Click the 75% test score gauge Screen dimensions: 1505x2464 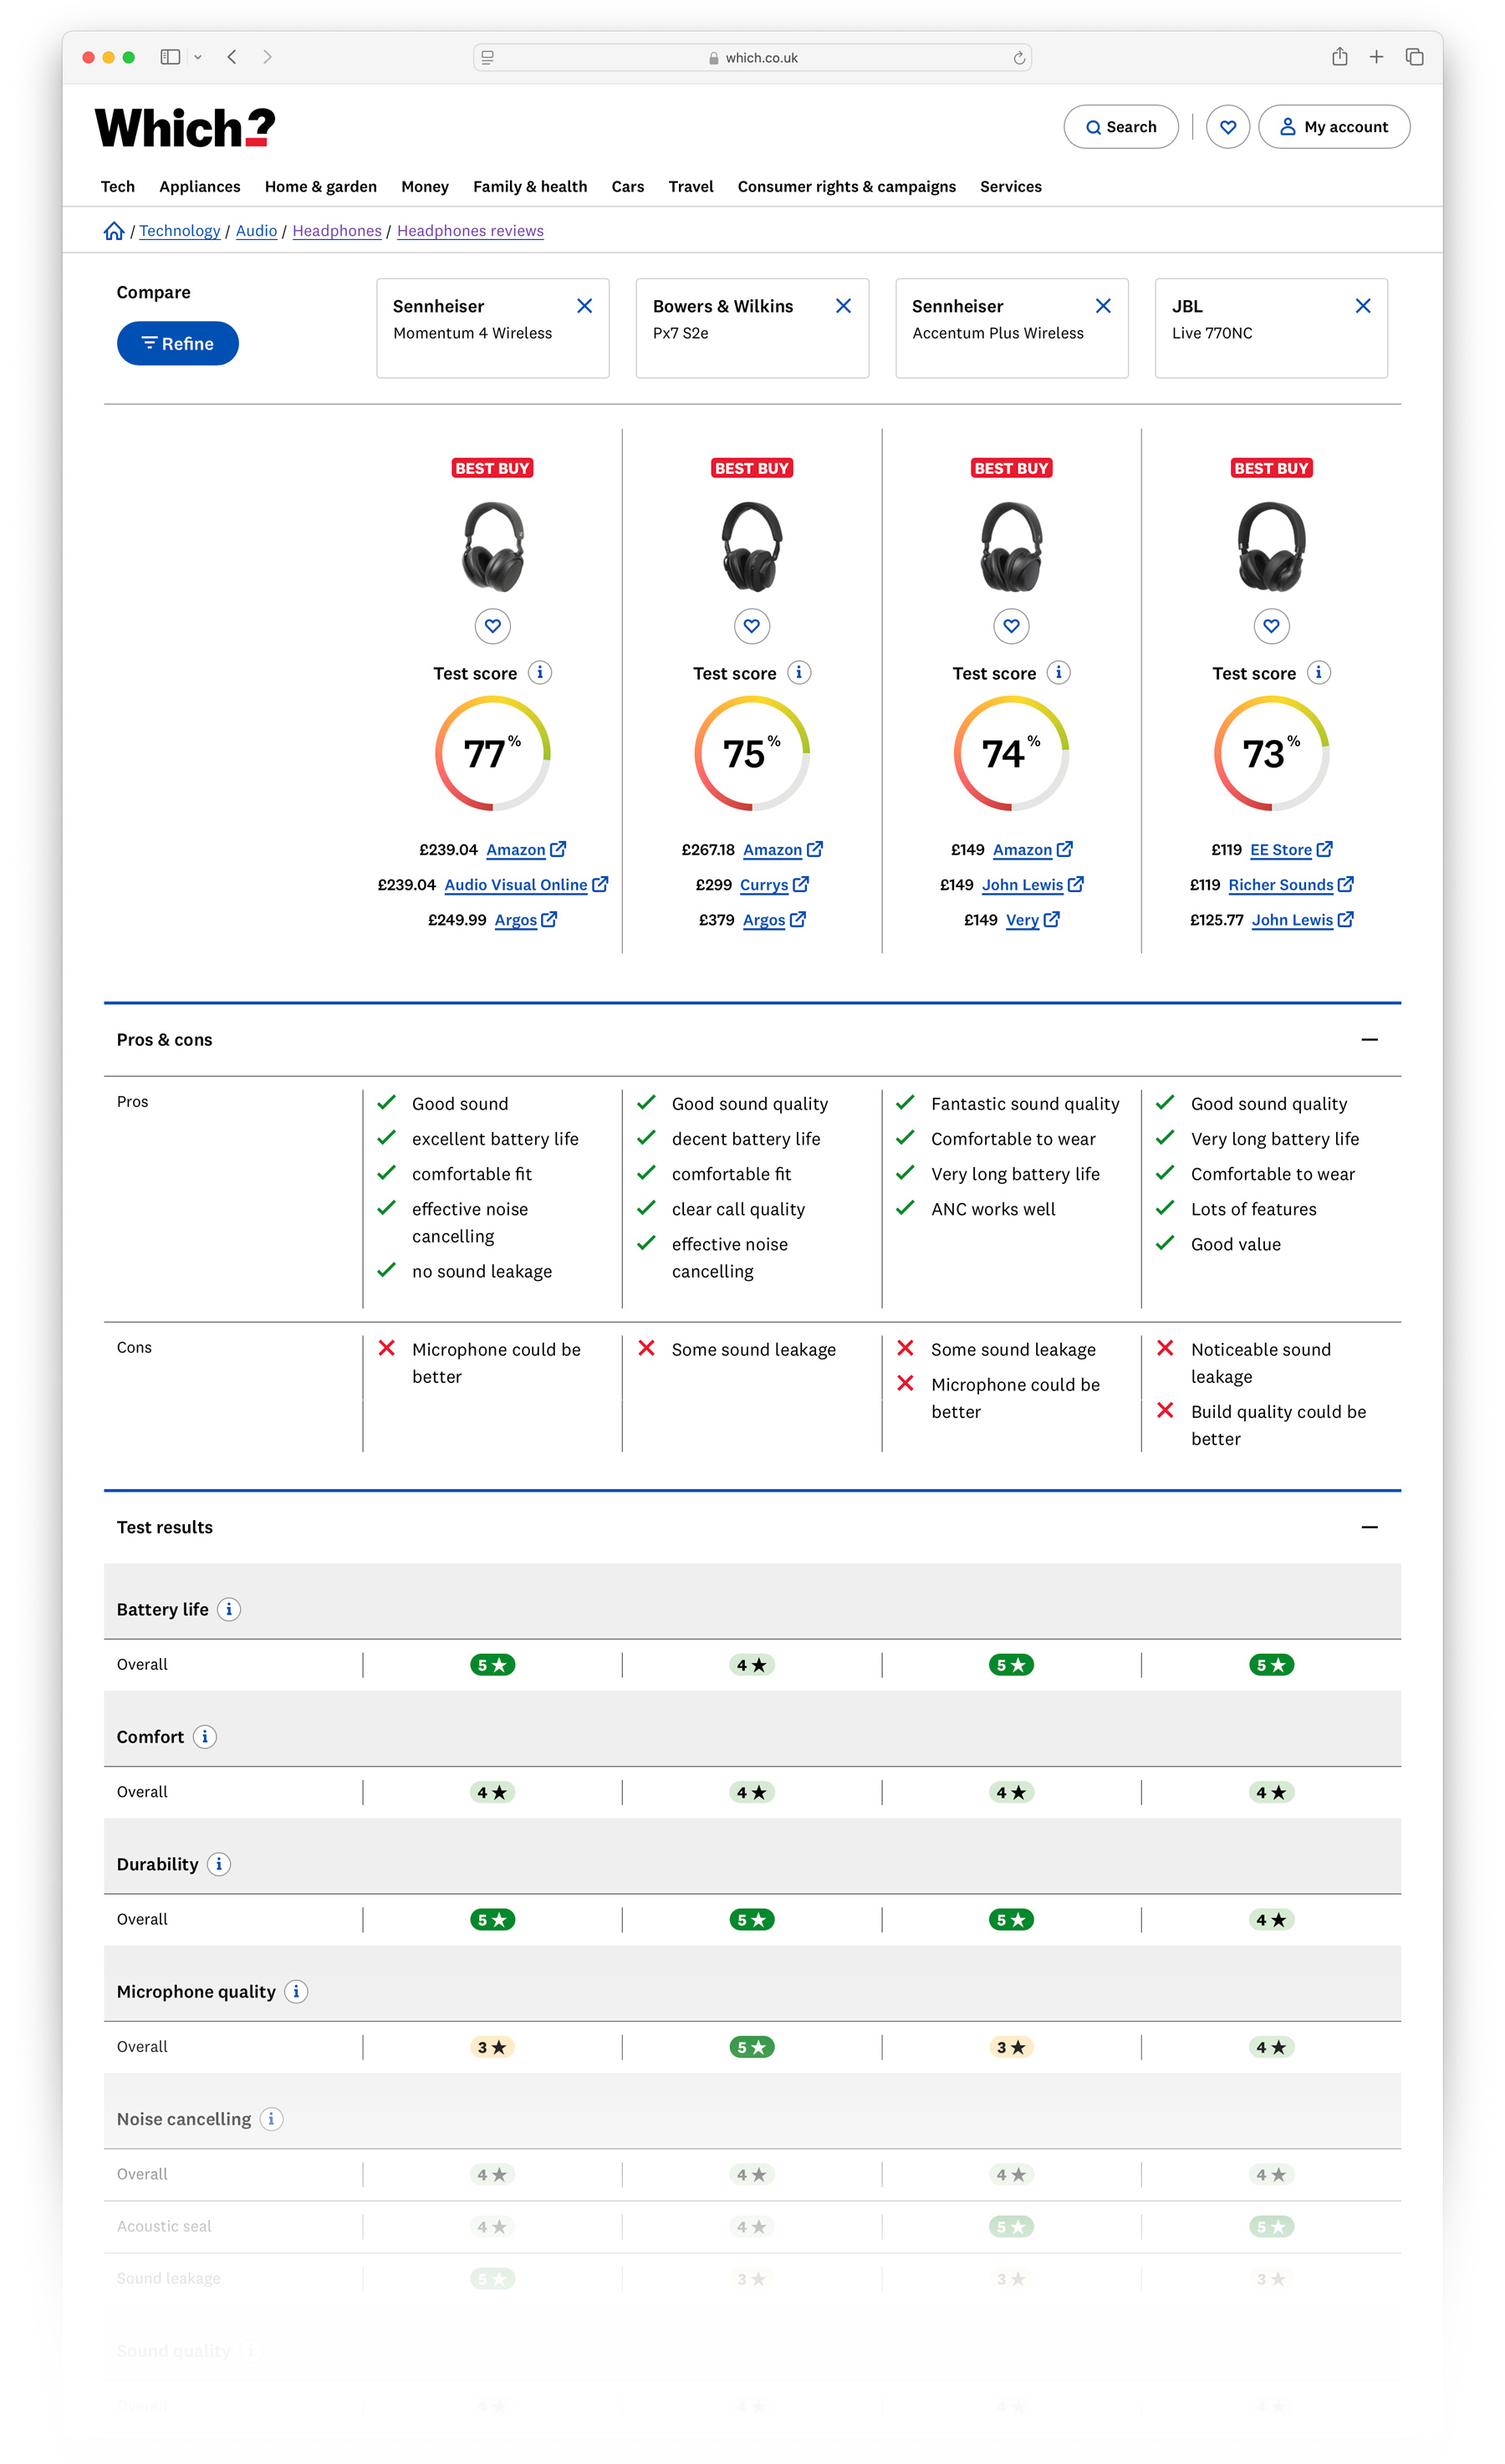pyautogui.click(x=752, y=754)
